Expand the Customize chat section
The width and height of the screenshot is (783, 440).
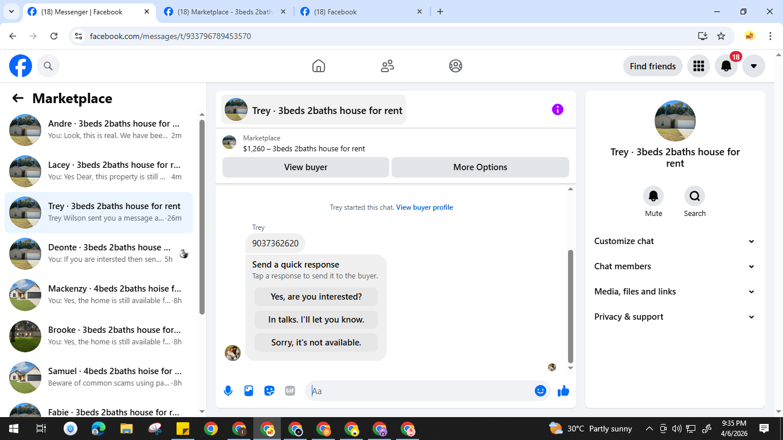[x=675, y=241]
